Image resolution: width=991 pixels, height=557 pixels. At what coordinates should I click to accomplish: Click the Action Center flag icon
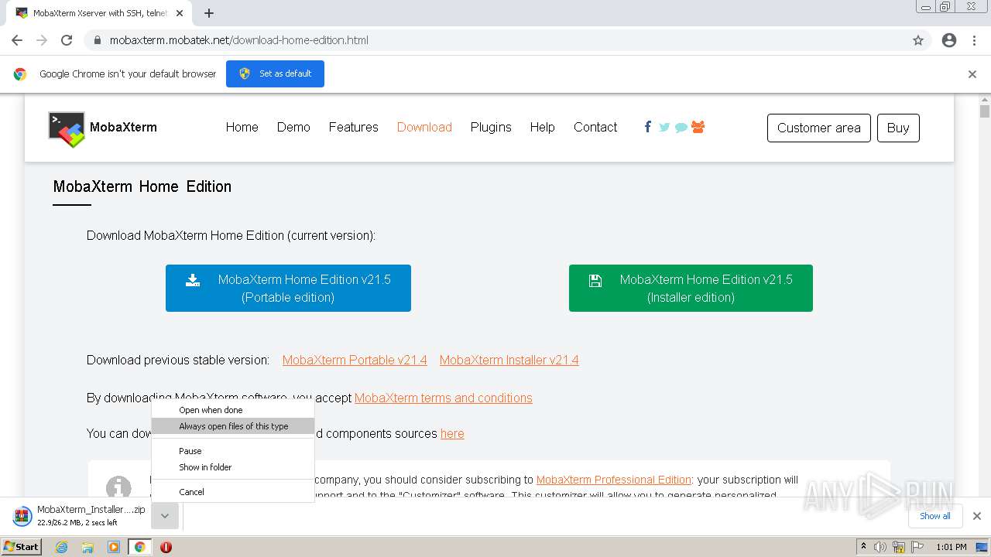coord(916,547)
